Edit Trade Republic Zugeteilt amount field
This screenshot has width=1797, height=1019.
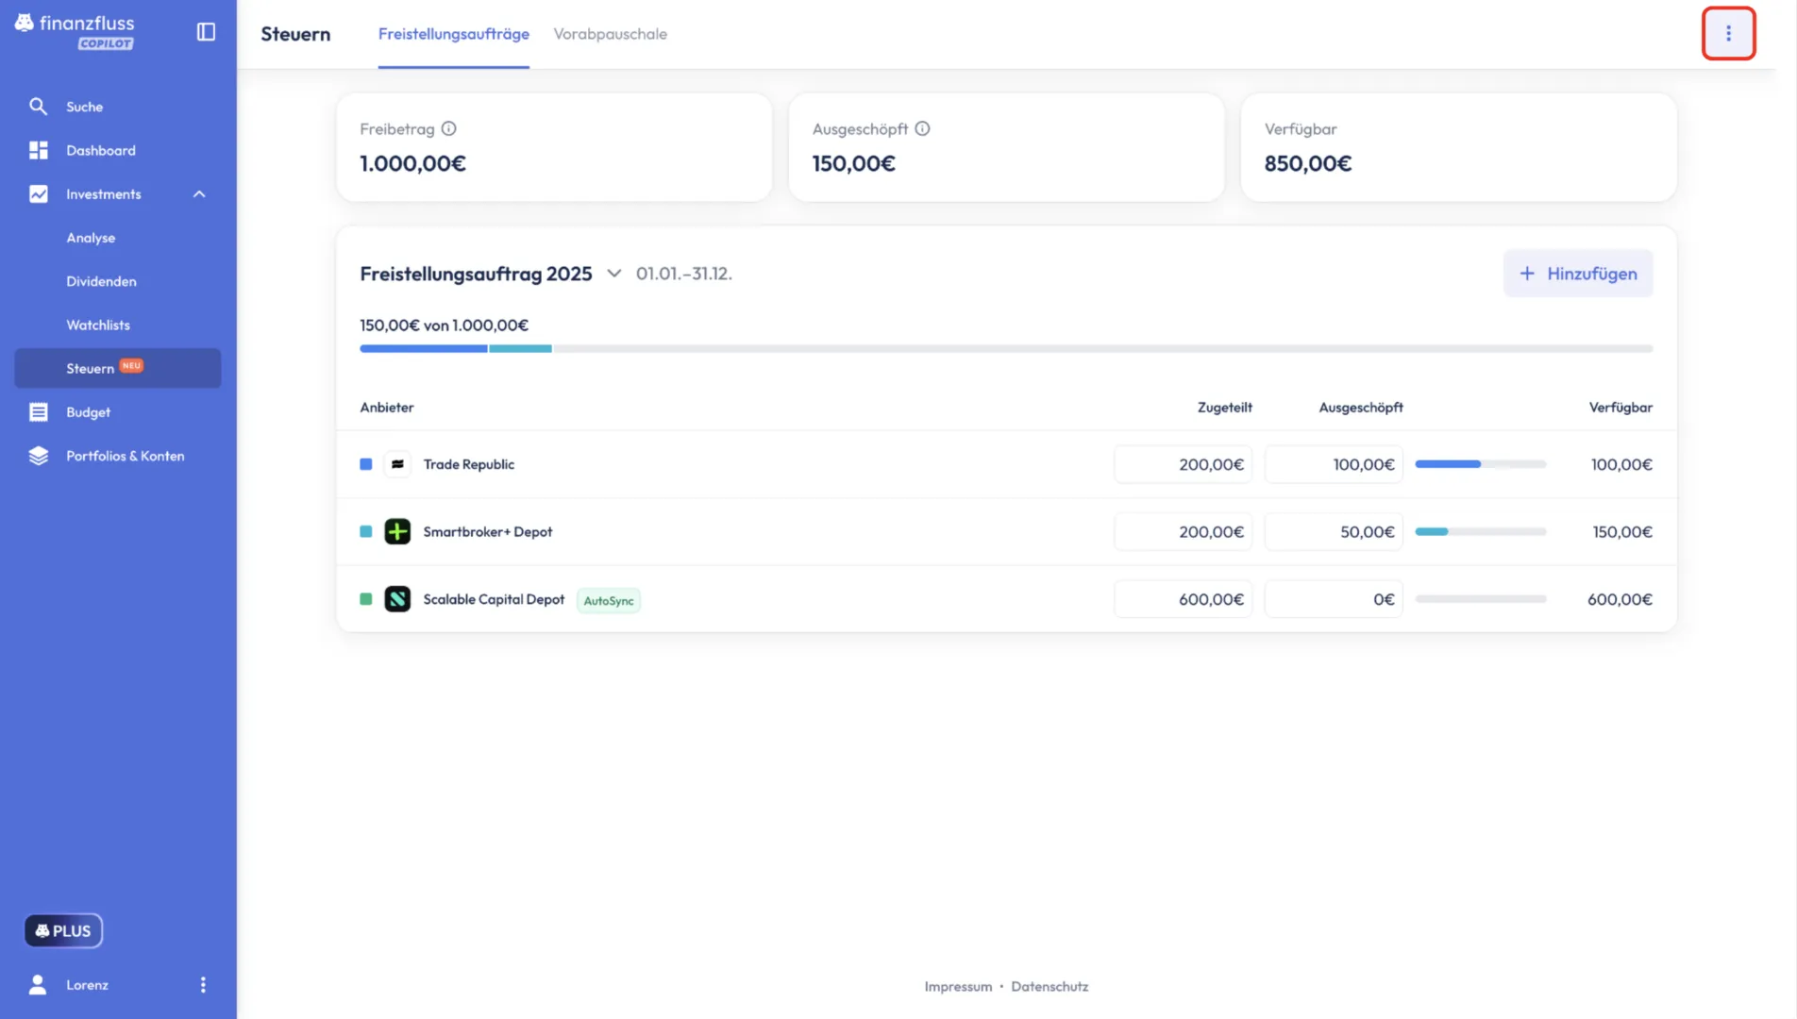(x=1183, y=464)
